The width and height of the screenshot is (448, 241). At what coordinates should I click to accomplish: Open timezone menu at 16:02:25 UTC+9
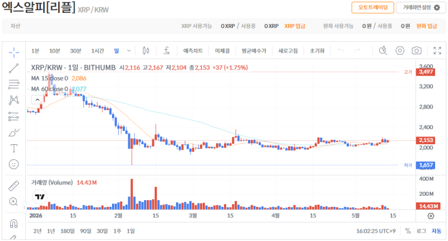coord(376,231)
